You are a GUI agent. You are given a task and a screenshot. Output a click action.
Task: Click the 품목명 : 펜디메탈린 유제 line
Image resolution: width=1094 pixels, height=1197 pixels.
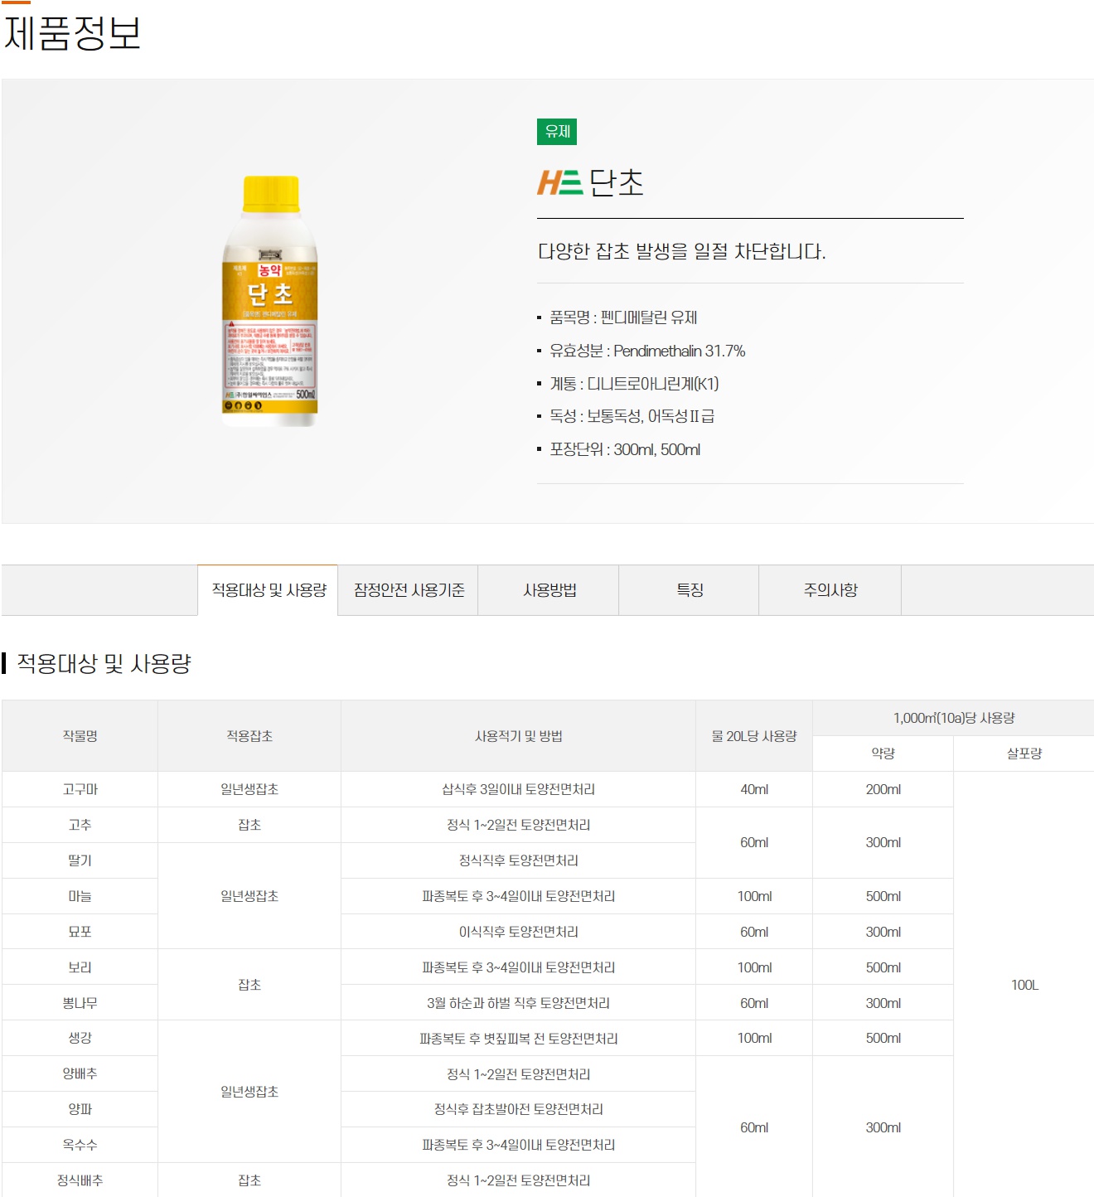623,317
